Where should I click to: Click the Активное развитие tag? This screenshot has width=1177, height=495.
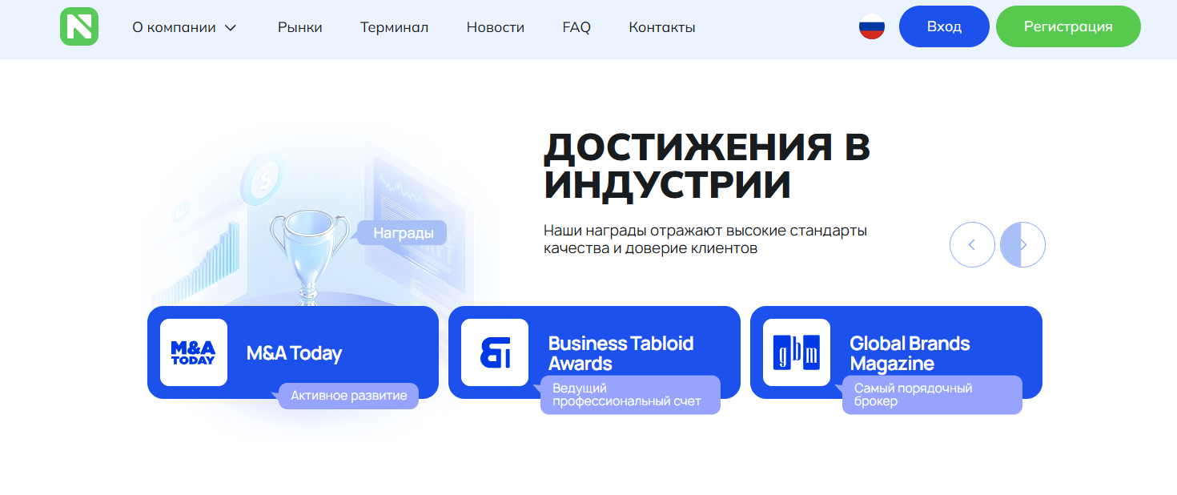click(x=348, y=396)
